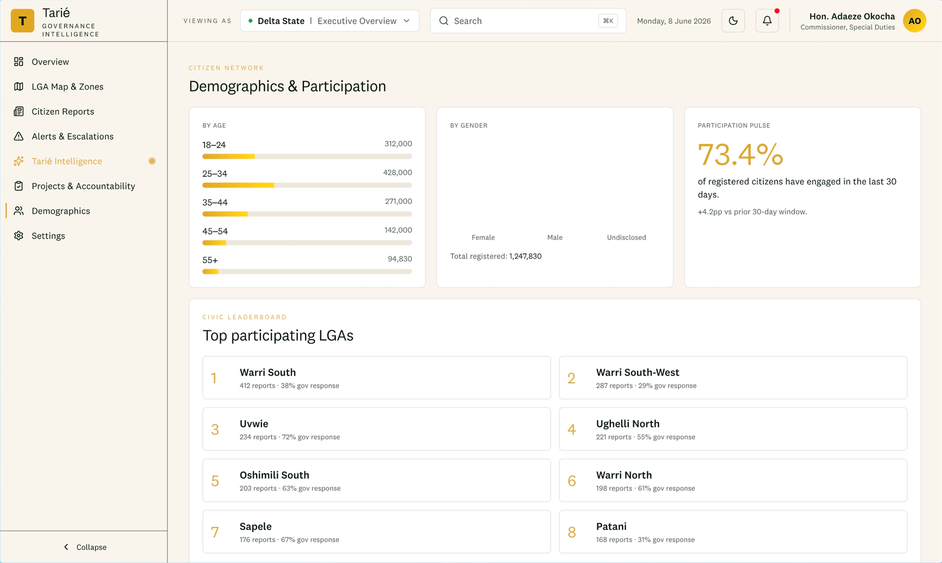Select Demographics in the sidebar
This screenshot has height=563, width=942.
pos(83,211)
